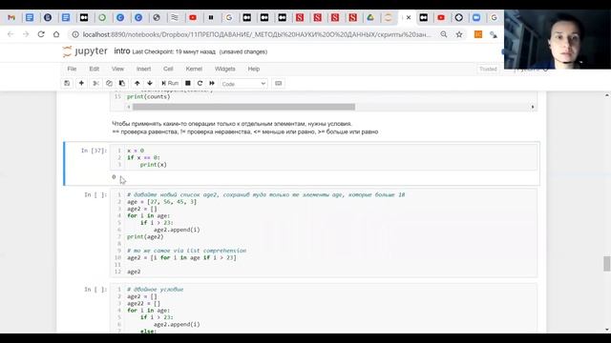Click the zoom magnifier icon in address bar
The height and width of the screenshot is (343, 611).
(444, 34)
